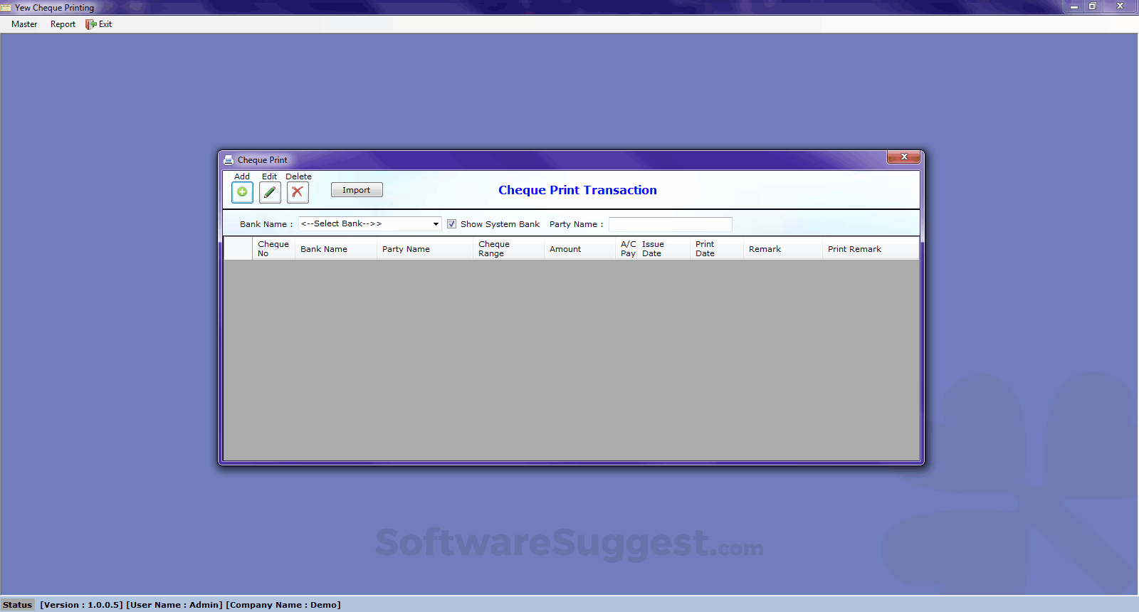
Task: Sort by the Cheque No column header
Action: pyautogui.click(x=273, y=249)
